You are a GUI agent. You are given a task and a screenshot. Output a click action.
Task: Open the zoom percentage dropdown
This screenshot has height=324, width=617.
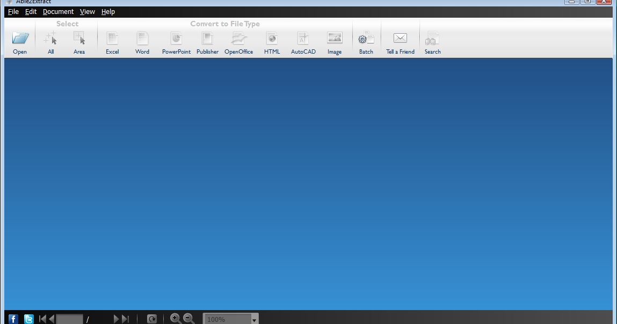pos(254,319)
